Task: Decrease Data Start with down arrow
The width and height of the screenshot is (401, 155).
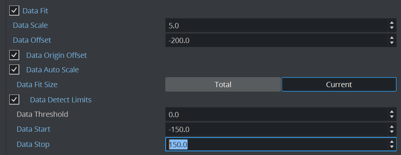Action: click(x=392, y=132)
